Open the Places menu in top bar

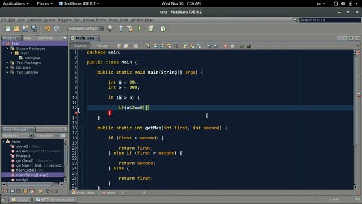click(45, 3)
